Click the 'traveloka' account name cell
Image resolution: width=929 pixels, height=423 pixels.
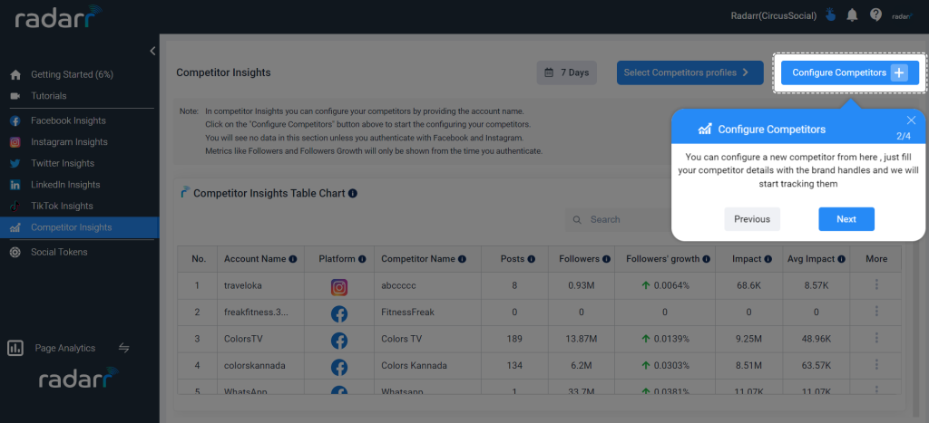pyautogui.click(x=243, y=285)
